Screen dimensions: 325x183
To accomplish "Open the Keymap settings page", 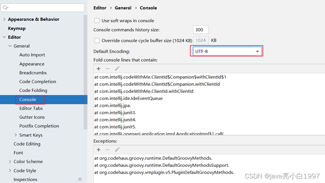I will (x=17, y=28).
